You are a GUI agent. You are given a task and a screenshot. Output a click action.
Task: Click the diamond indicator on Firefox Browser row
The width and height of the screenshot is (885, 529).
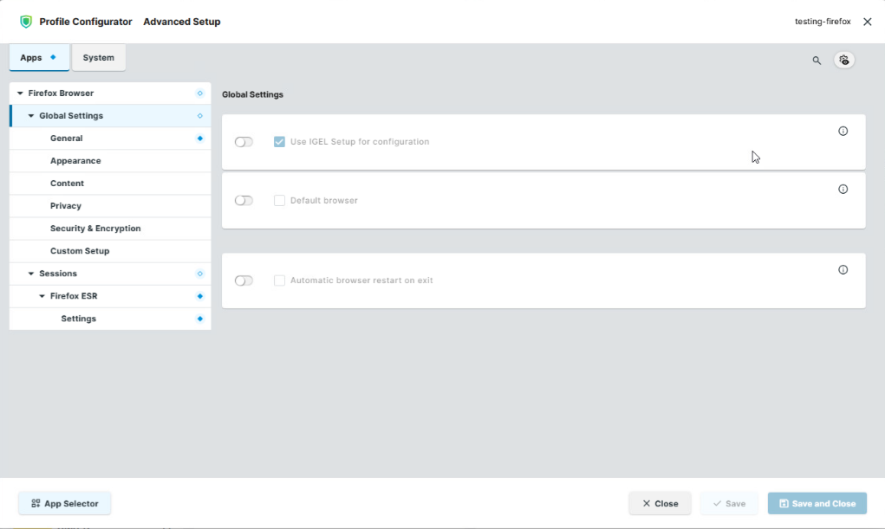pyautogui.click(x=200, y=93)
